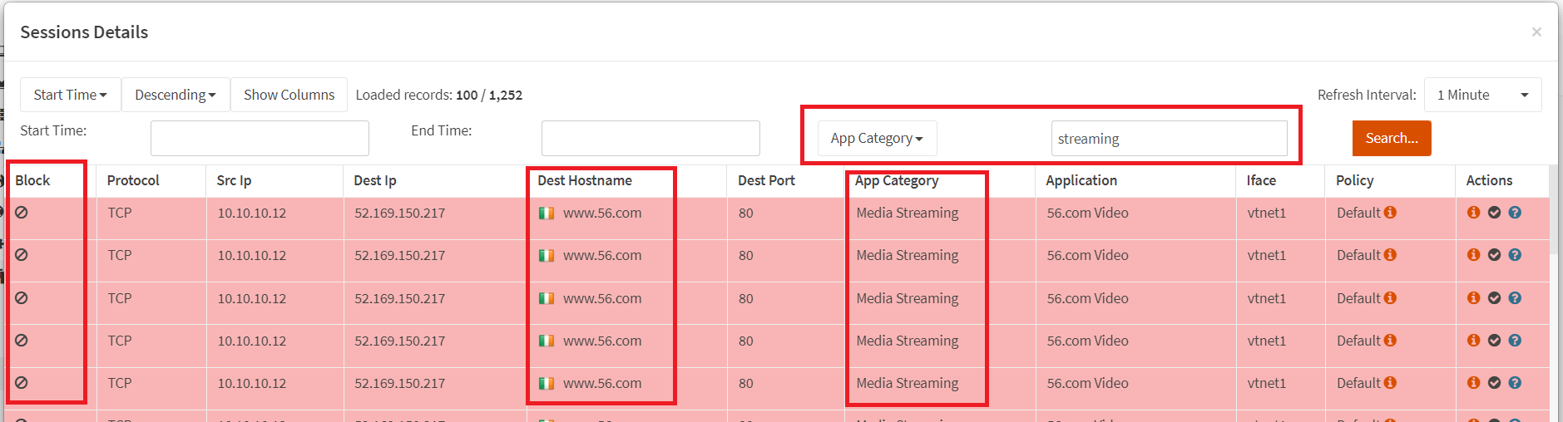The height and width of the screenshot is (422, 1563).
Task: Click the blue question-mark action icon in the first row
Action: 1515,213
